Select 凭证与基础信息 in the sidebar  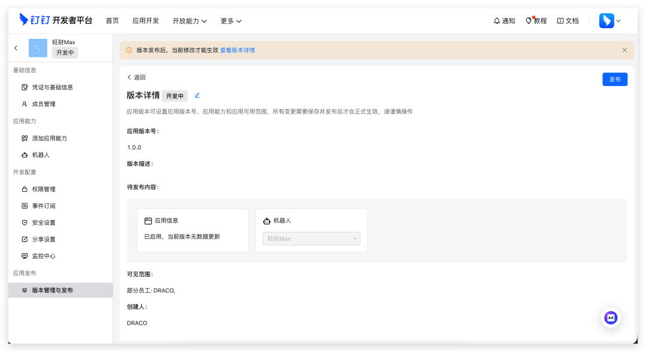click(53, 87)
